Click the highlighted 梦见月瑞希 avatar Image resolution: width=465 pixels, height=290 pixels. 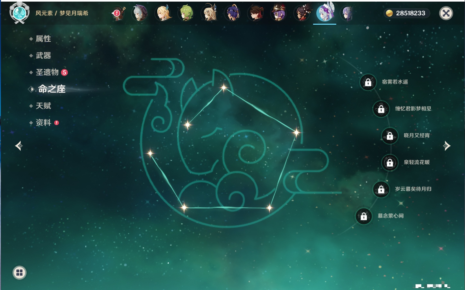tap(325, 13)
